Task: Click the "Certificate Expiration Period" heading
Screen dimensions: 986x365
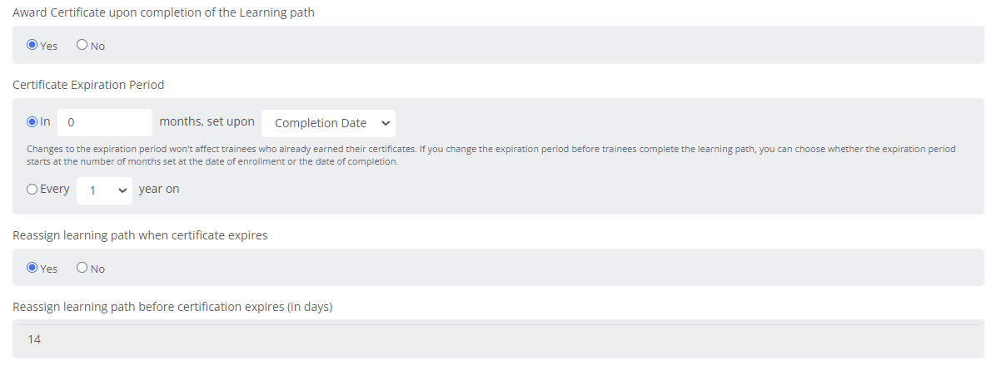Action: [x=88, y=85]
